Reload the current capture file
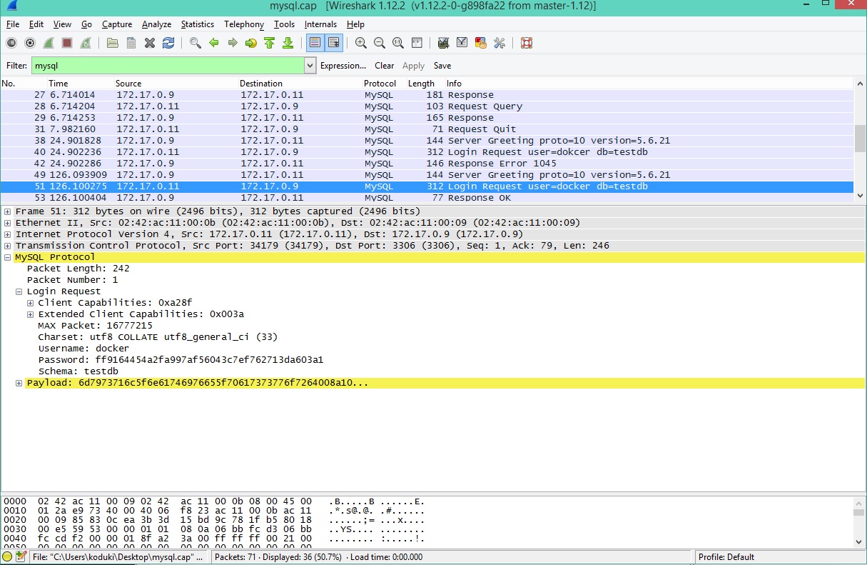The width and height of the screenshot is (867, 565). point(168,43)
